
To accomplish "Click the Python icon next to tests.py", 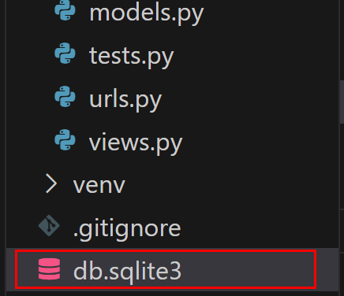I will pos(65,54).
